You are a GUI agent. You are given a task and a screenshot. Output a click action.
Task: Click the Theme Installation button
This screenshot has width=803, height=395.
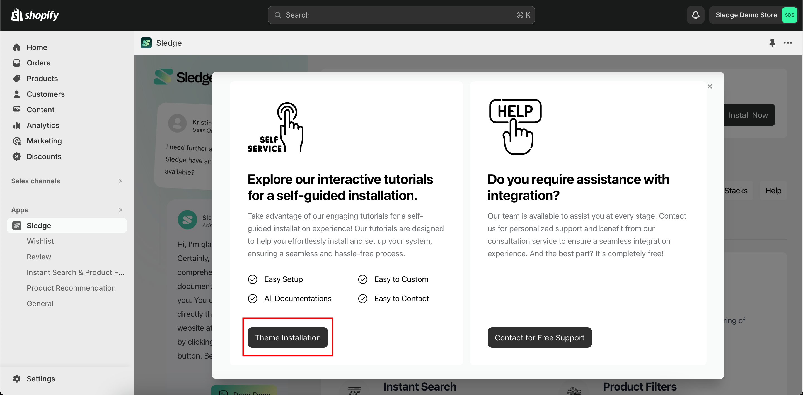pos(287,337)
